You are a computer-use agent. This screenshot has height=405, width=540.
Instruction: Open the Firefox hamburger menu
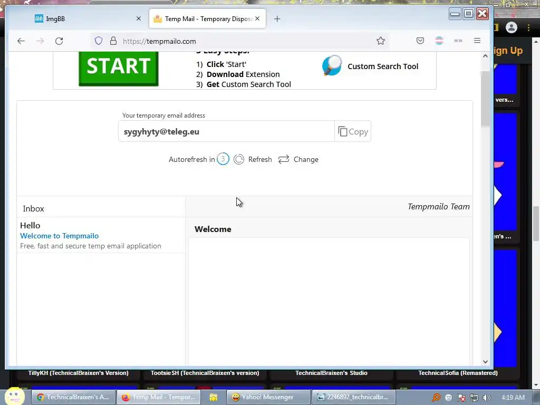click(477, 41)
